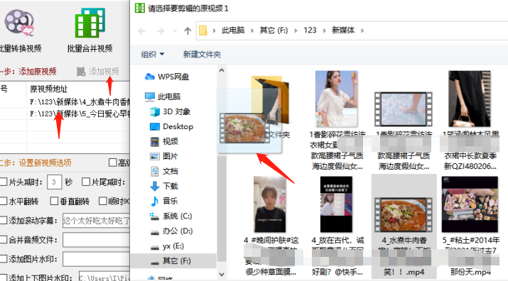Open 文档 library in sidebar

point(164,171)
